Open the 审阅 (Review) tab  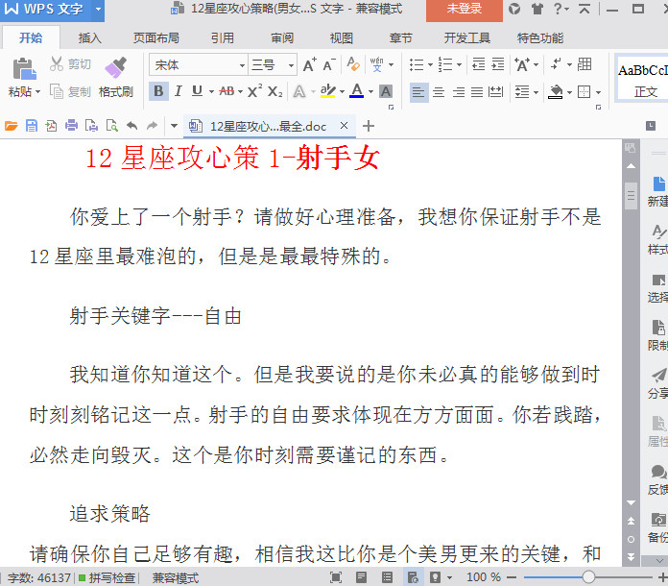pos(282,38)
